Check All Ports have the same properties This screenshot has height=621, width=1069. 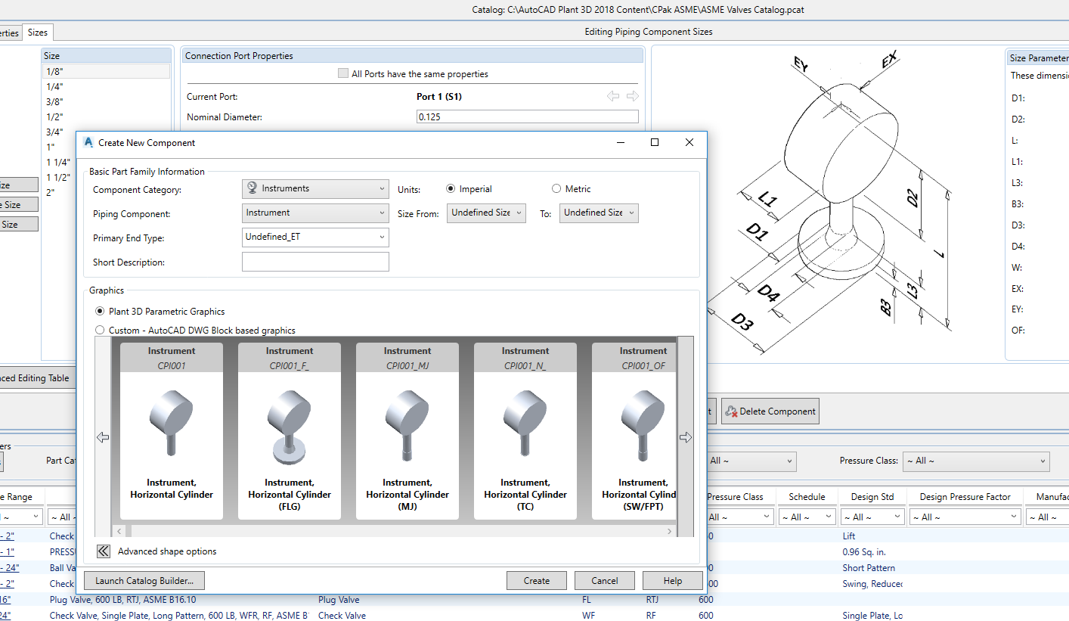pos(344,73)
